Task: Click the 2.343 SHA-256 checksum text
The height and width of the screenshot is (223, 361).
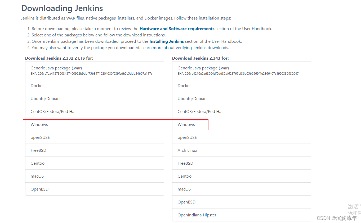Action: click(238, 74)
